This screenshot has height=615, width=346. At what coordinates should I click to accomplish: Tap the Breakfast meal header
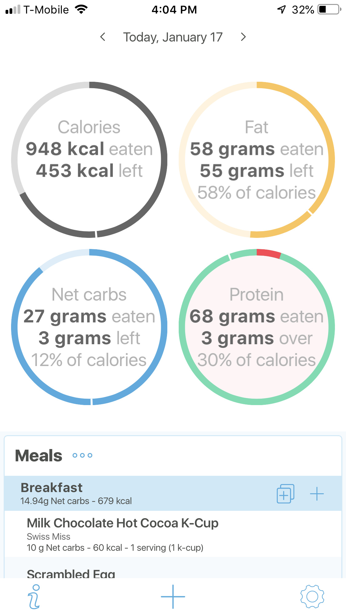point(123,493)
